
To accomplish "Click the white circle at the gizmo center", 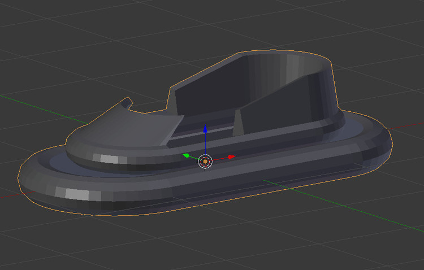I will click(x=205, y=162).
